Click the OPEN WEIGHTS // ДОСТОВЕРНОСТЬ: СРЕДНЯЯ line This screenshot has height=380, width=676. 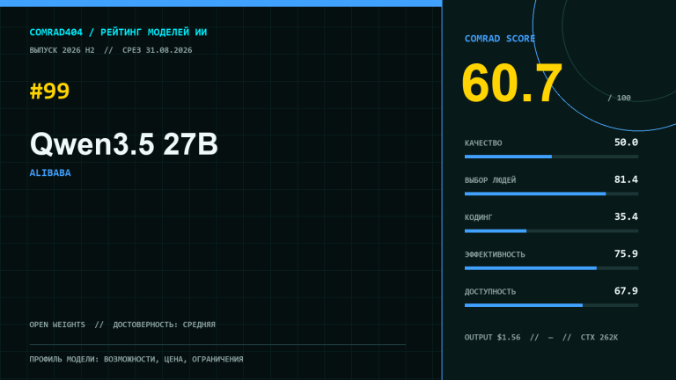coord(122,325)
